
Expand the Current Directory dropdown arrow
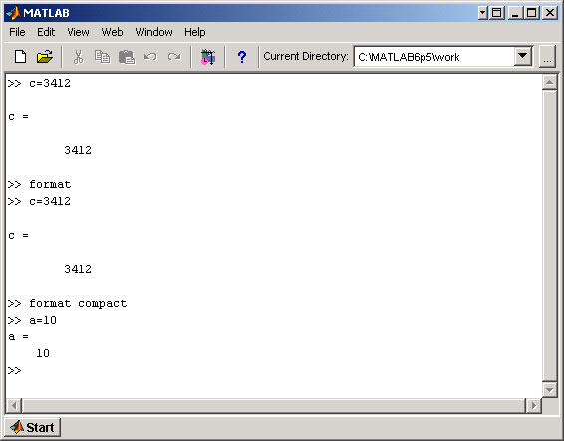click(522, 56)
